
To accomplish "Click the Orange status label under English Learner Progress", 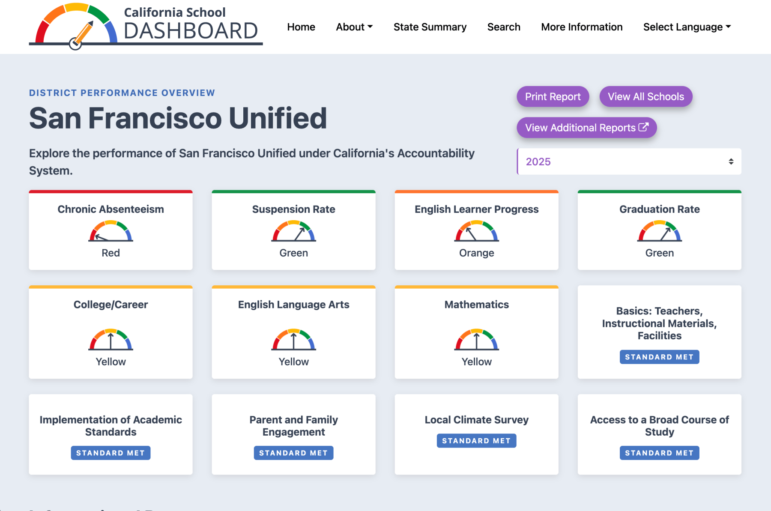I will pos(476,253).
